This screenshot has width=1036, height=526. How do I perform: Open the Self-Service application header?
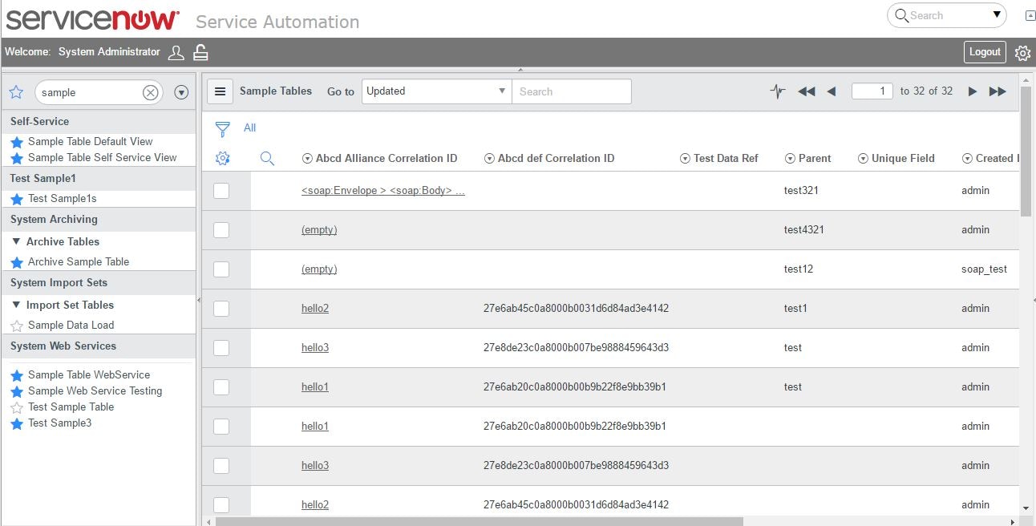coord(99,122)
